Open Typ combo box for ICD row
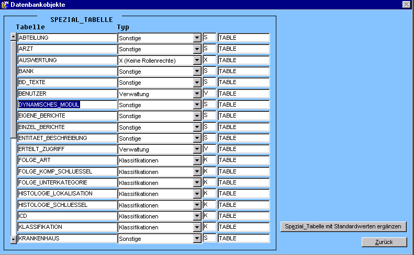Viewport: 414px width, 255px height. click(x=197, y=216)
